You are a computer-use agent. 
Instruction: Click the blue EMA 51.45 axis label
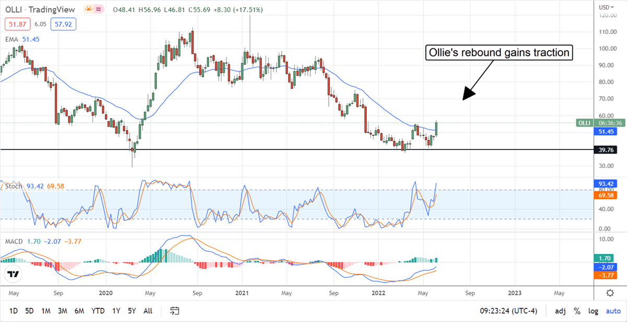click(x=606, y=133)
